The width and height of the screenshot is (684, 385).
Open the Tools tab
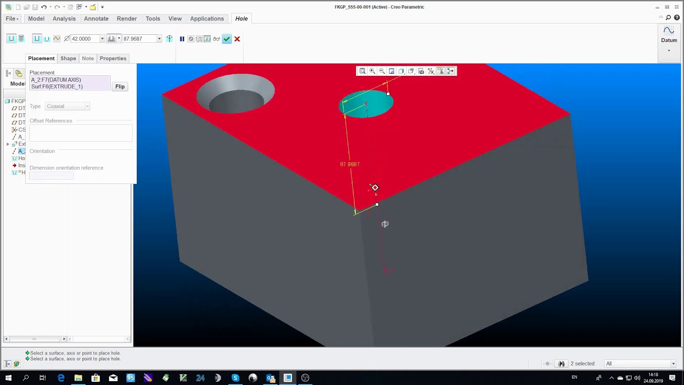[x=153, y=19]
